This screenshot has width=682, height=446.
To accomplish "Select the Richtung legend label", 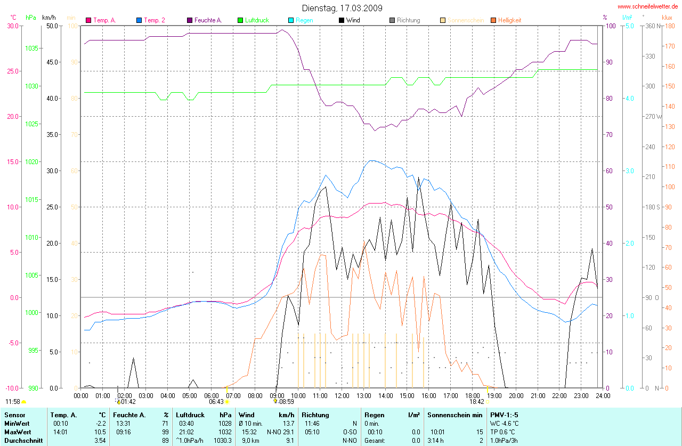I will [408, 20].
